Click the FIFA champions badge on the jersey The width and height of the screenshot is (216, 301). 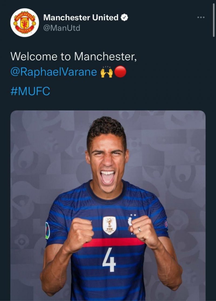tap(110, 225)
